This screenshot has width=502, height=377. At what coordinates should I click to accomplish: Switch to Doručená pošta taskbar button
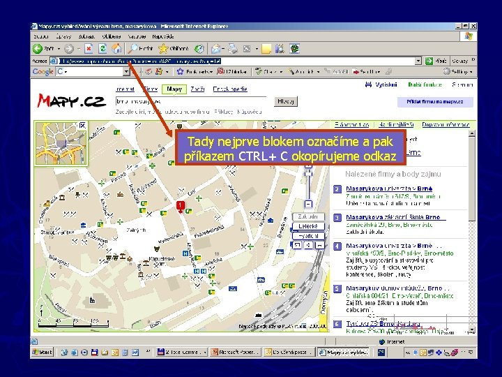click(289, 352)
